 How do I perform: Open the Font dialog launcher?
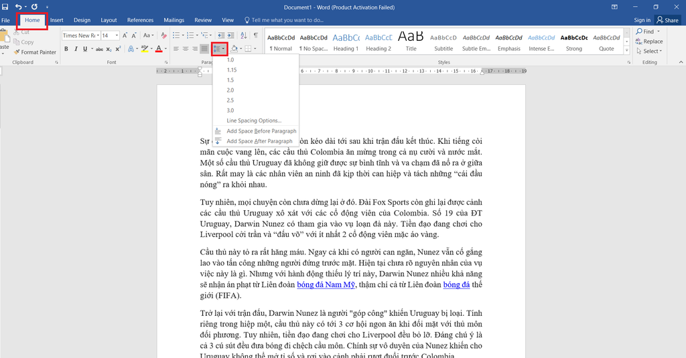tap(166, 62)
